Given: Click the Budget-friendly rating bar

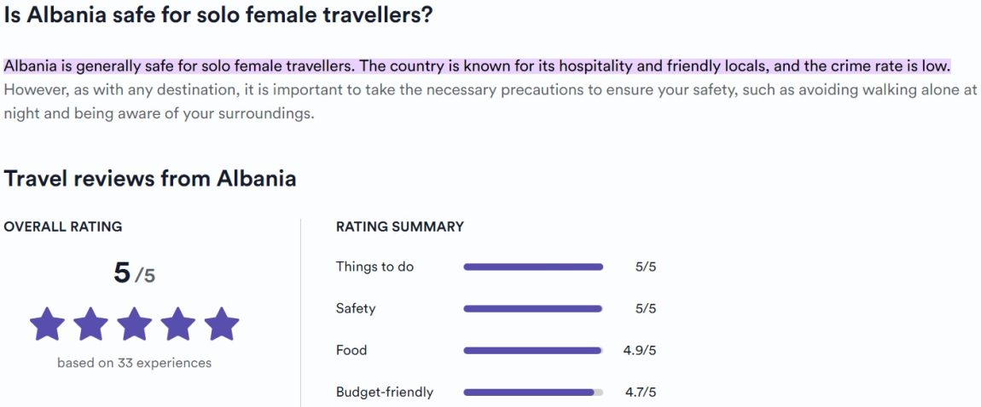Looking at the screenshot, I should pos(533,393).
